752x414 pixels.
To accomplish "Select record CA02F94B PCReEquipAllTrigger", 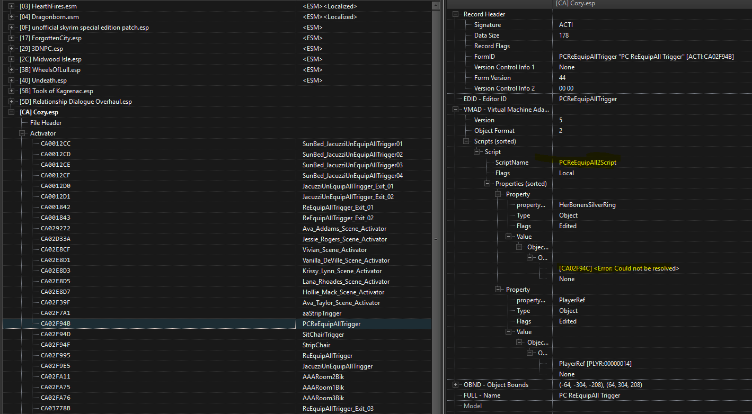I will click(56, 324).
